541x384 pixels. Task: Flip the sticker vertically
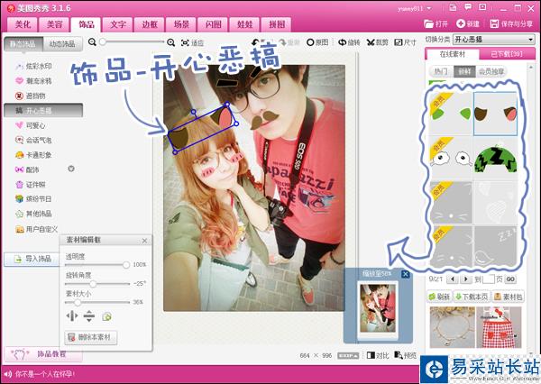coord(89,315)
